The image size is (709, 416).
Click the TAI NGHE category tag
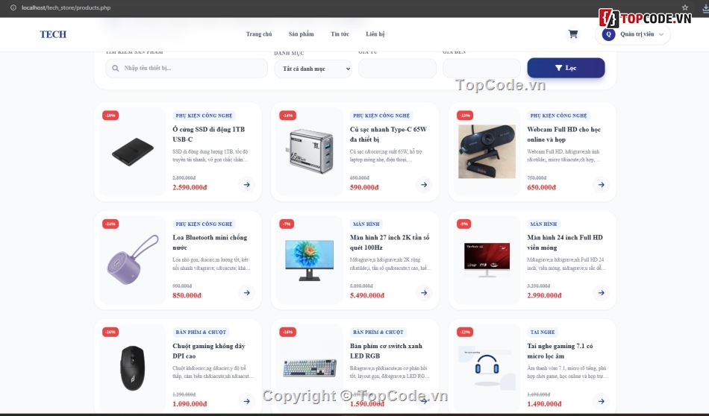coord(542,332)
